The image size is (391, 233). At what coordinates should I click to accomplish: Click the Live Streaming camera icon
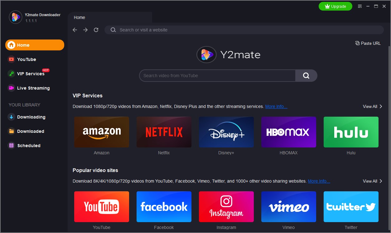11,88
